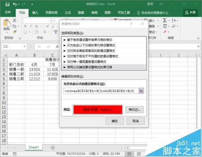Click the dialog help question mark
The image size is (202, 157).
131,24
